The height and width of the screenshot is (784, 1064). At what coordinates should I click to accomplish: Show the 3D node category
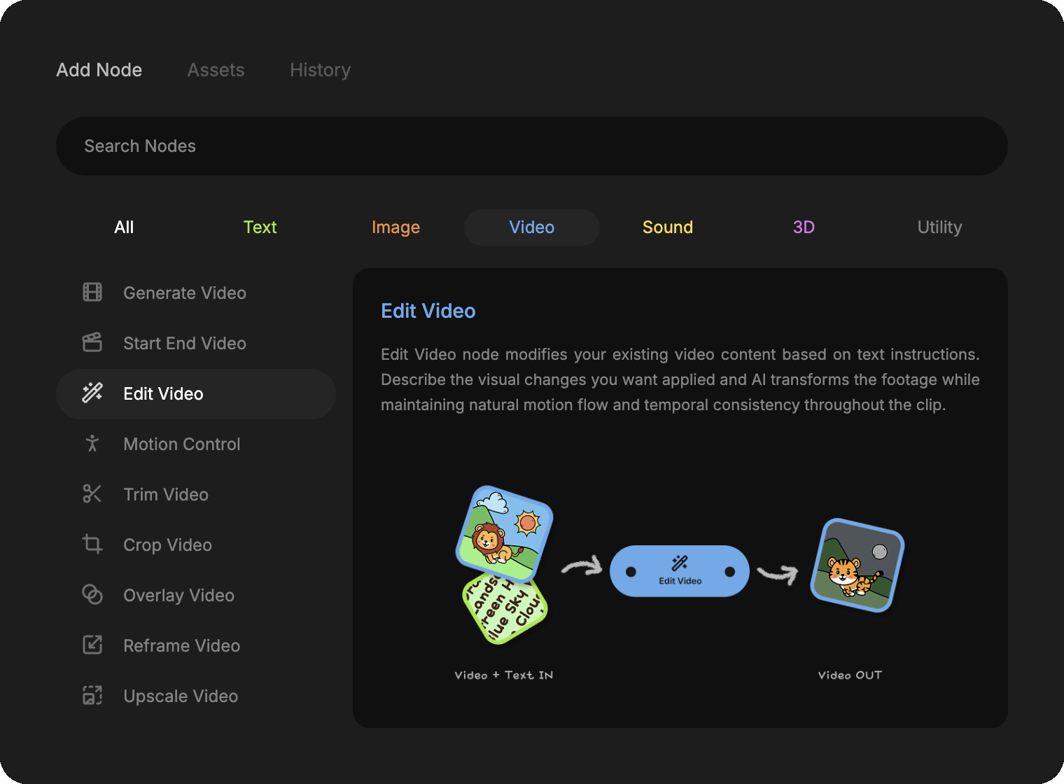pos(803,227)
